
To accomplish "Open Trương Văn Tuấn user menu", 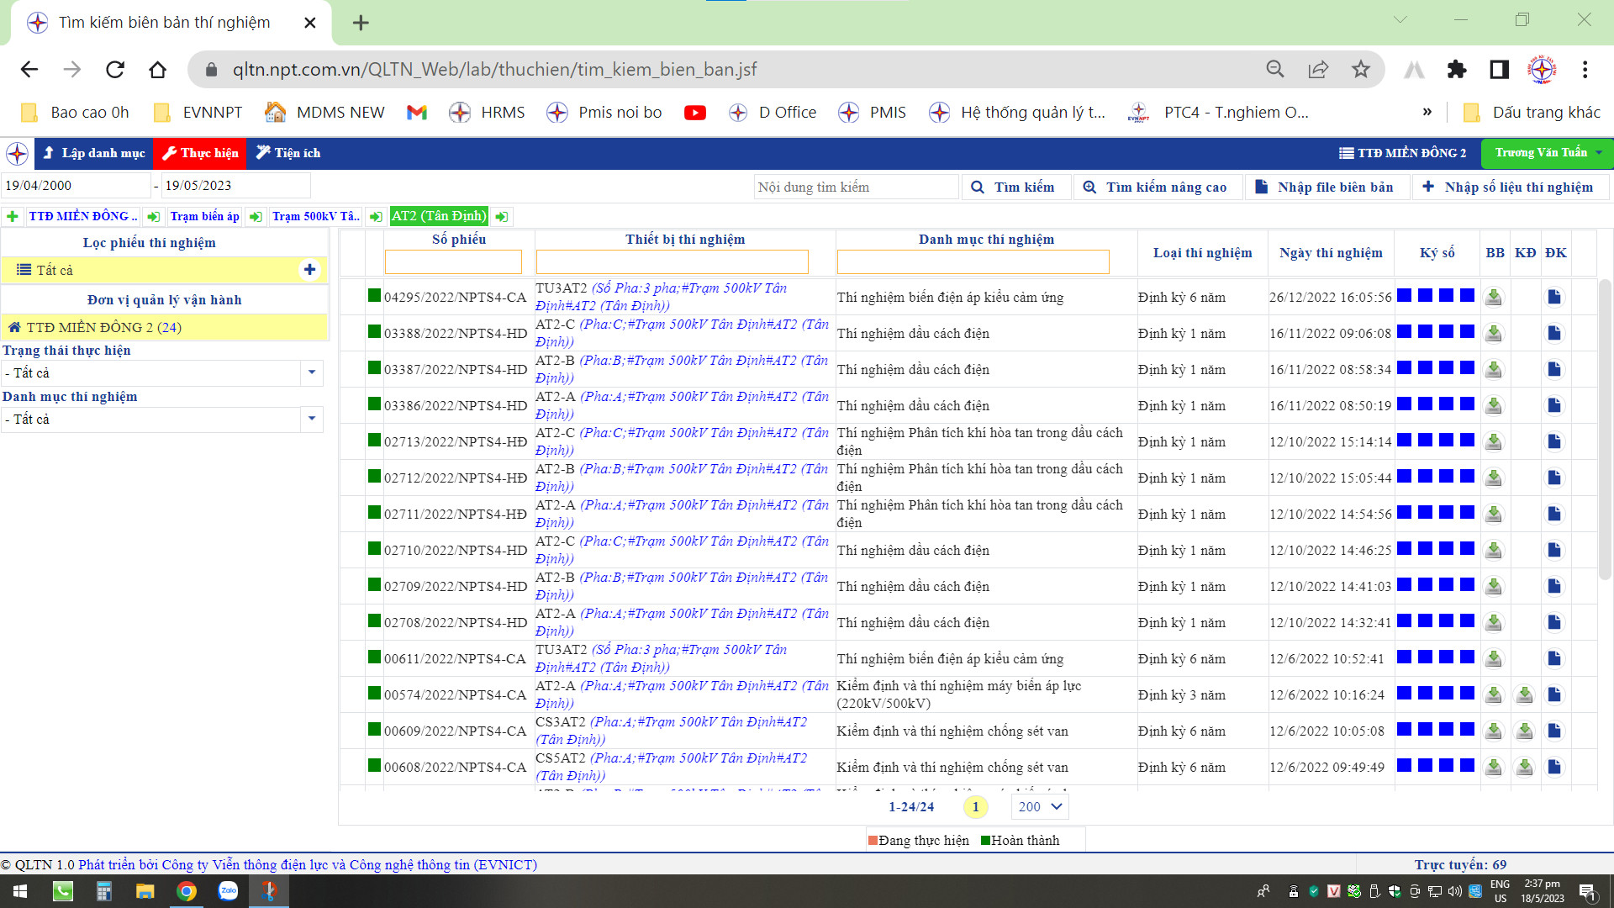I will click(x=1547, y=153).
